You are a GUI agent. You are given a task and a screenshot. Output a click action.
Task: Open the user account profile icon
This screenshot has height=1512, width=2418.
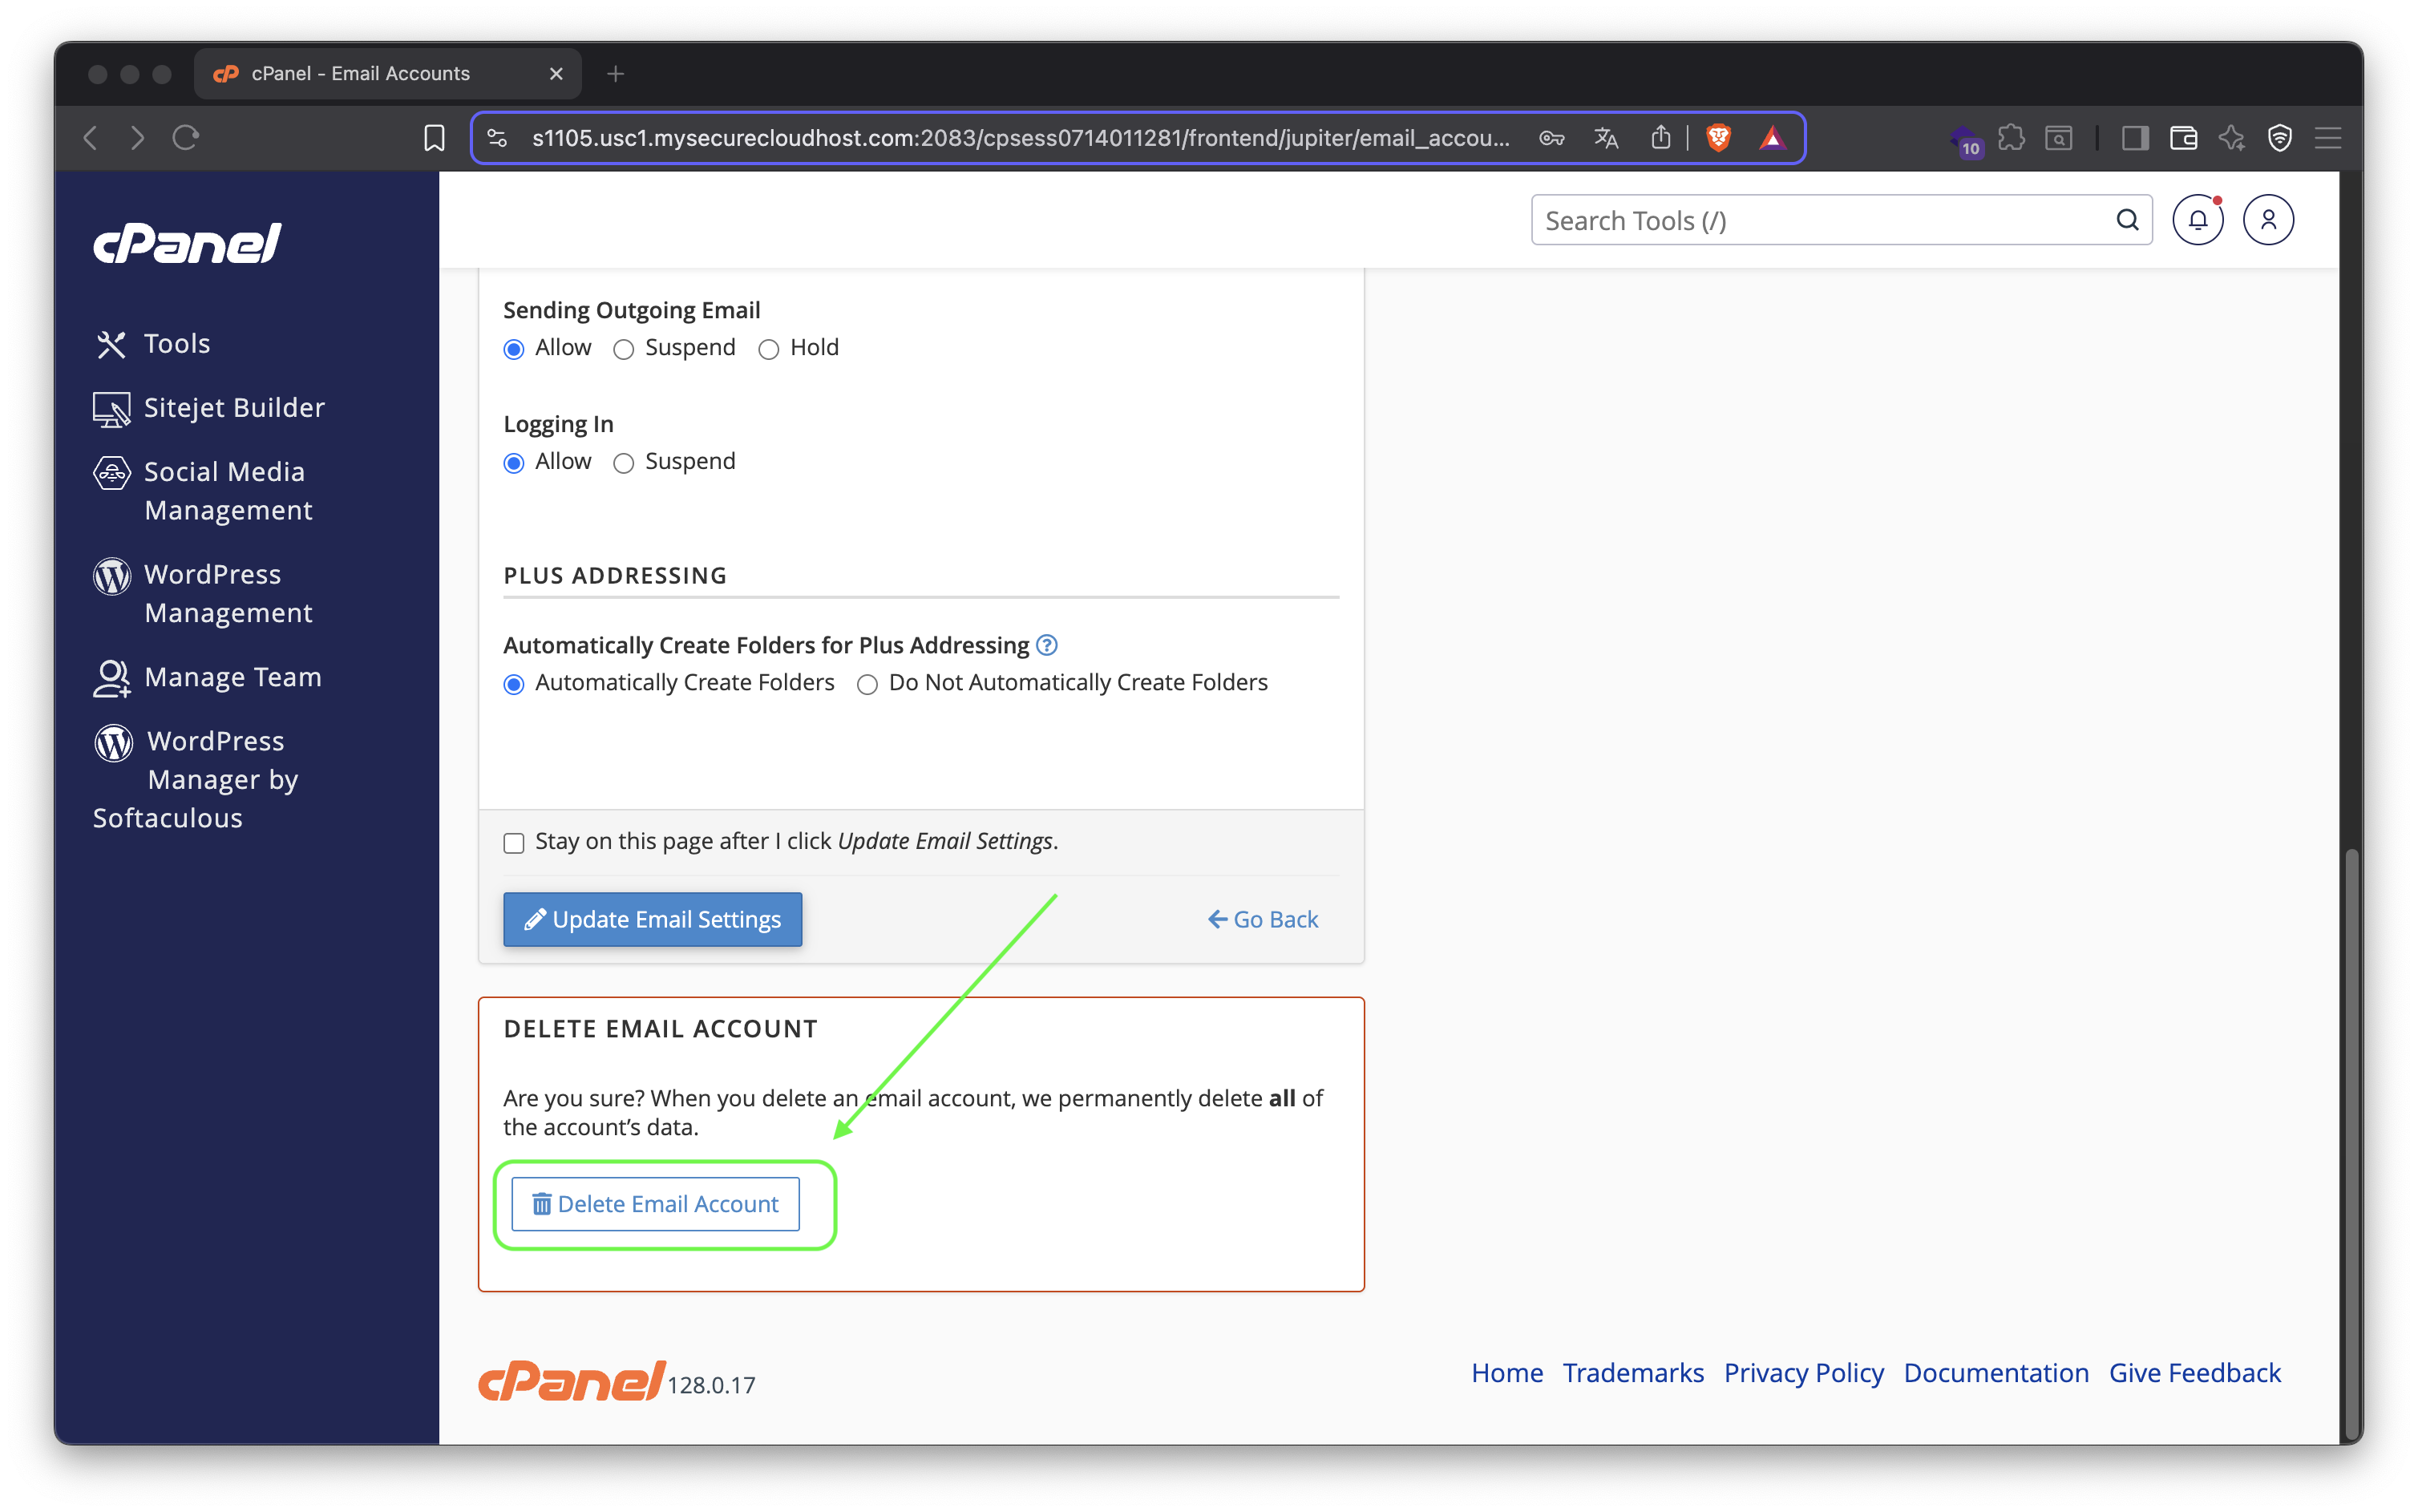pos(2267,220)
